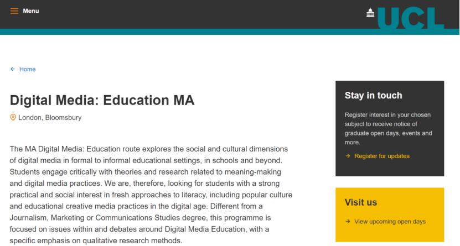Click the Visit us heading
Image resolution: width=460 pixels, height=246 pixels.
pyautogui.click(x=360, y=202)
